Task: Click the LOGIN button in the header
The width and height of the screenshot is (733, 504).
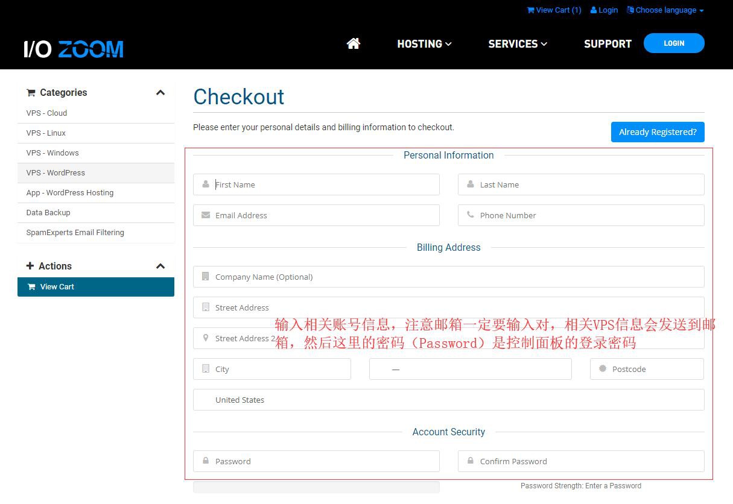Action: point(674,43)
